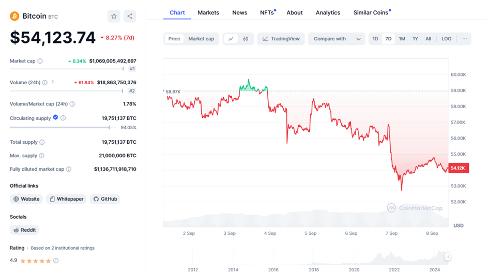Click the 58.97K reference price label
This screenshot has height=274, width=488.
pos(173,92)
